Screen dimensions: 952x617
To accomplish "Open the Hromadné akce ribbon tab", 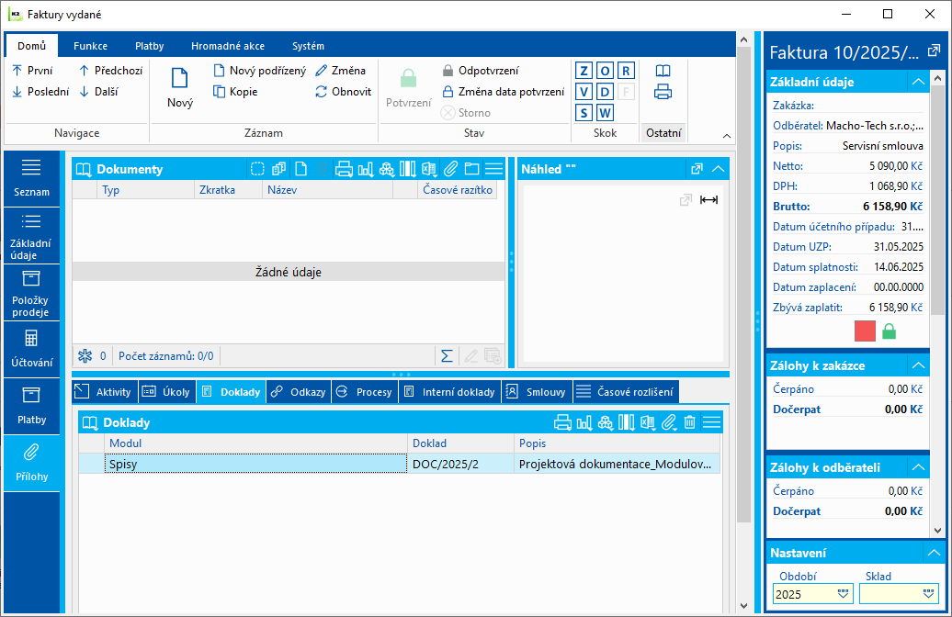I will click(x=228, y=46).
